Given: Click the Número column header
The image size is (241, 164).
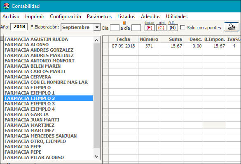Looking at the screenshot, I should (x=149, y=39).
